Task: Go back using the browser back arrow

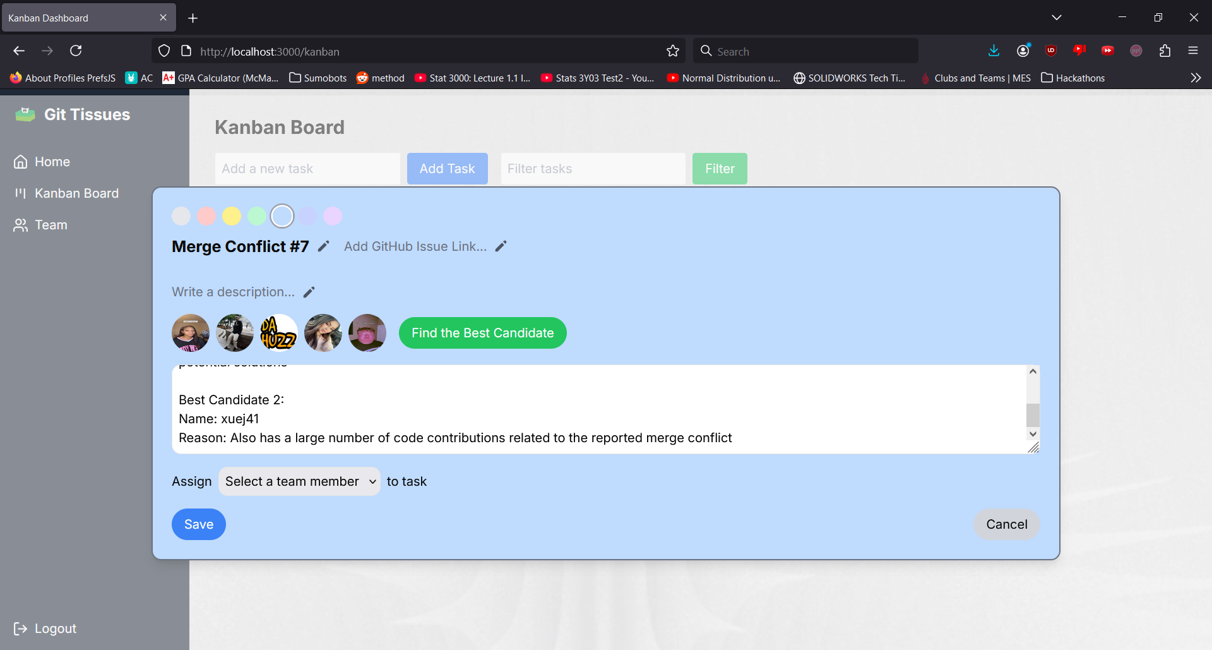Action: tap(19, 51)
